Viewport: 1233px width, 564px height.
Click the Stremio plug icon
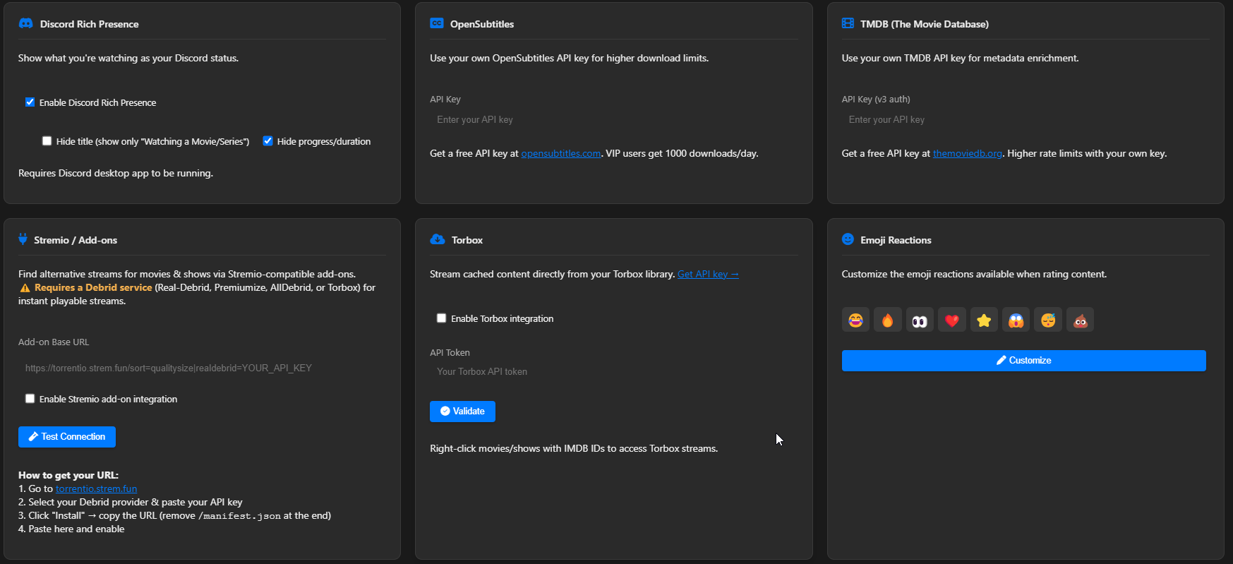(x=23, y=239)
